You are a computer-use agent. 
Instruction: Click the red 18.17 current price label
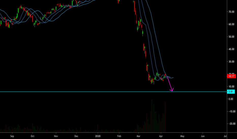point(231,76)
